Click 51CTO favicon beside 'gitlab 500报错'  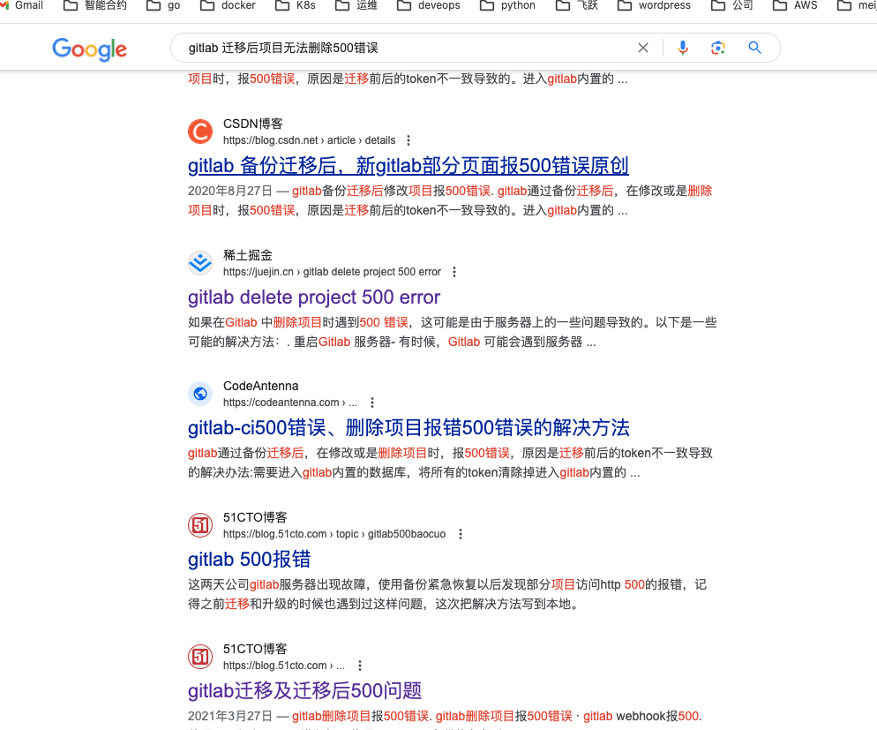coord(200,525)
